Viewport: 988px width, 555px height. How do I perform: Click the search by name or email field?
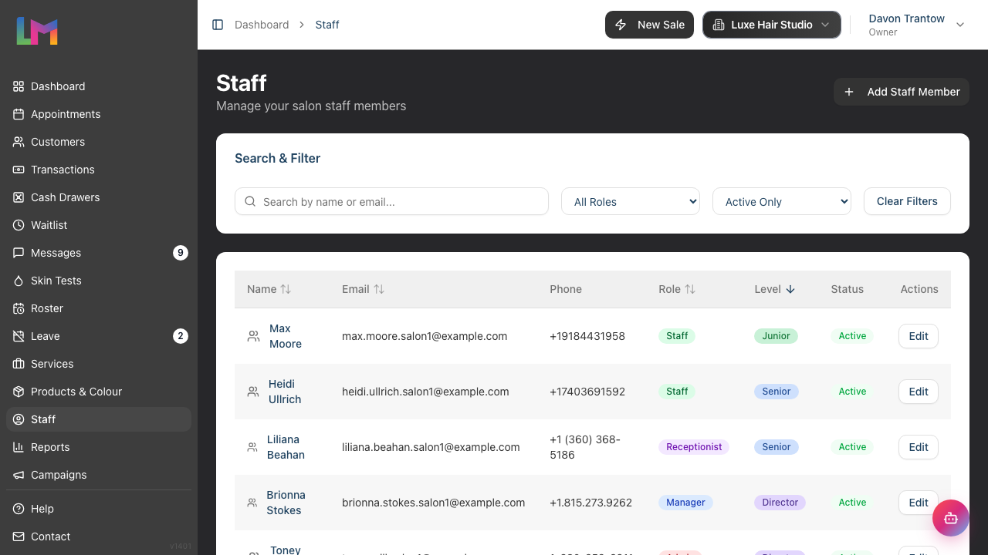(391, 201)
